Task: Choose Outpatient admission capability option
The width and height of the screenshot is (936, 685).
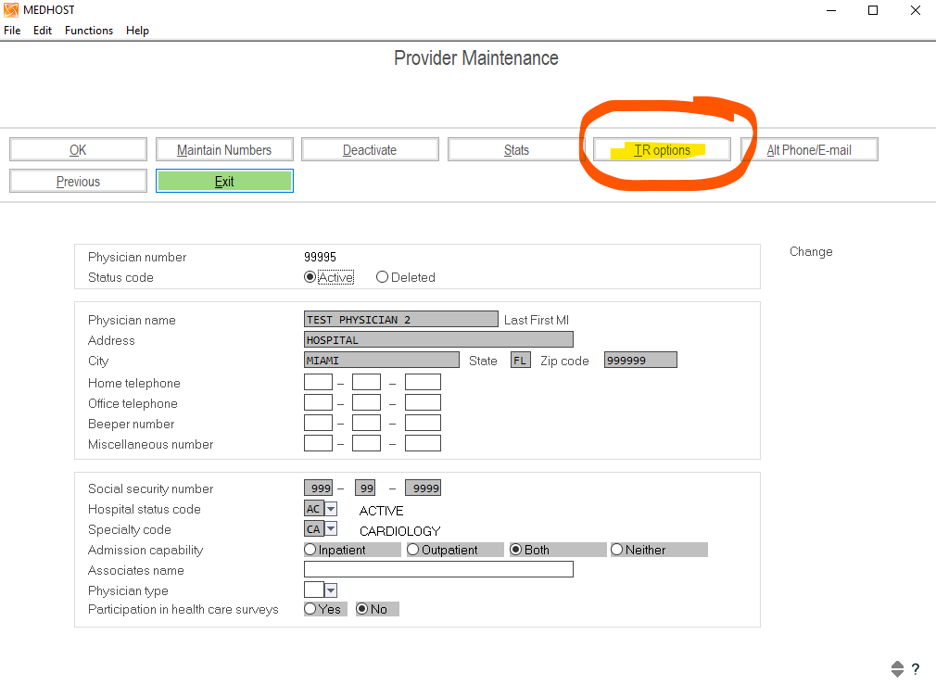Action: (413, 550)
